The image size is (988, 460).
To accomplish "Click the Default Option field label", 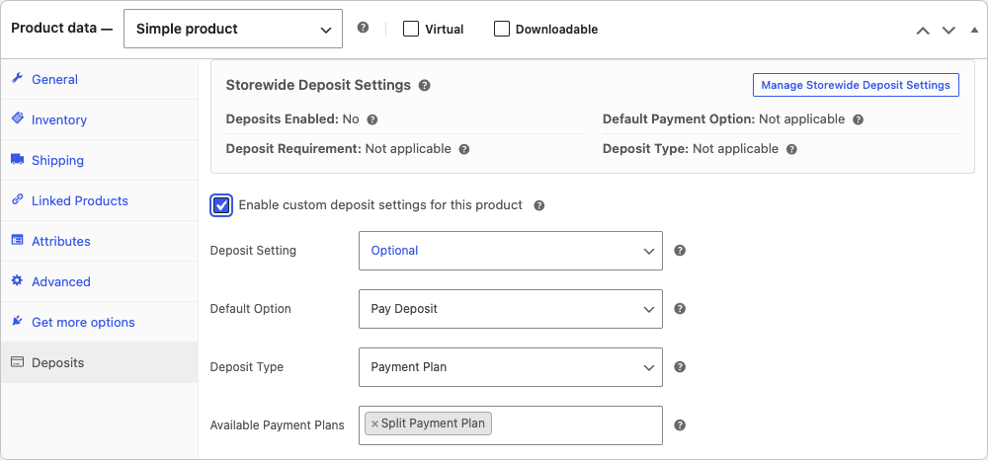I will click(x=250, y=309).
